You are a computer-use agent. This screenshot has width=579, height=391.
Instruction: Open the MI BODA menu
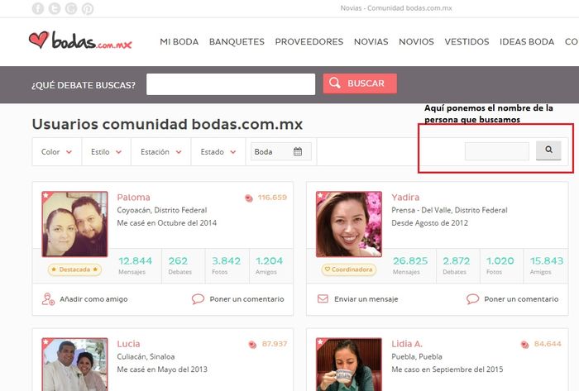179,41
